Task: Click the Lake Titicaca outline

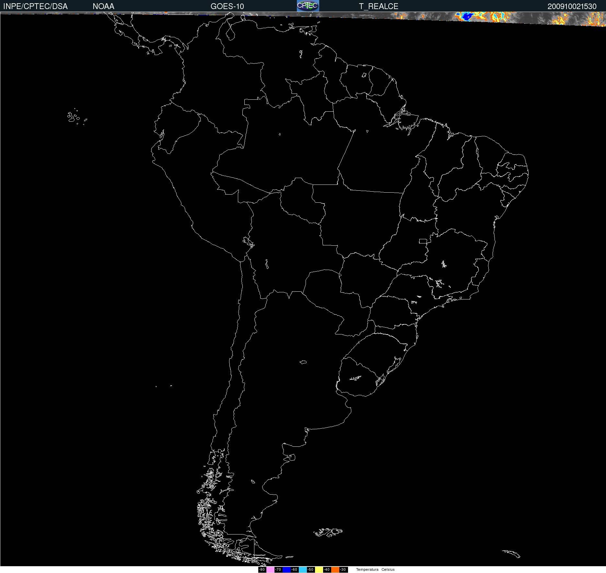Action: tap(248, 241)
